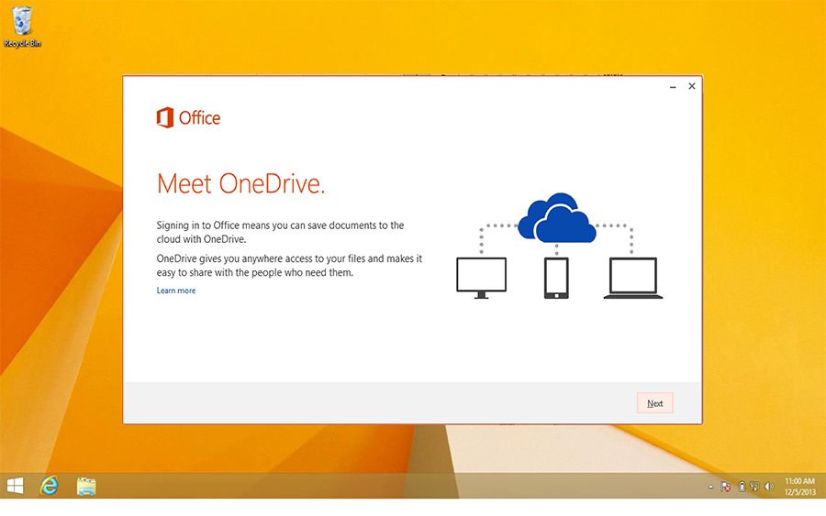Click the 'OneDrive gives you anywhere access' paragraph
Screen dimensions: 826x516
pyautogui.click(x=289, y=266)
